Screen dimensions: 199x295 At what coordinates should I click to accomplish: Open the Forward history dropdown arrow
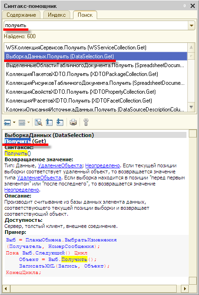point(28,123)
